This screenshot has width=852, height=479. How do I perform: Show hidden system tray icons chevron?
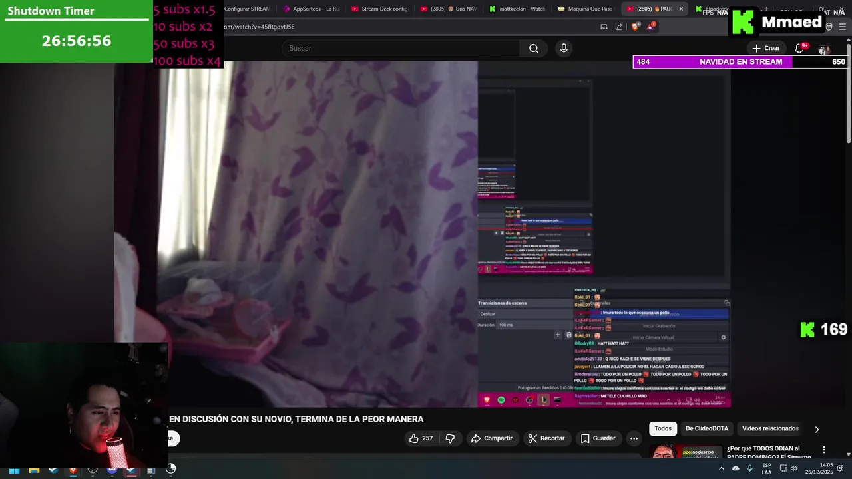pos(721,468)
